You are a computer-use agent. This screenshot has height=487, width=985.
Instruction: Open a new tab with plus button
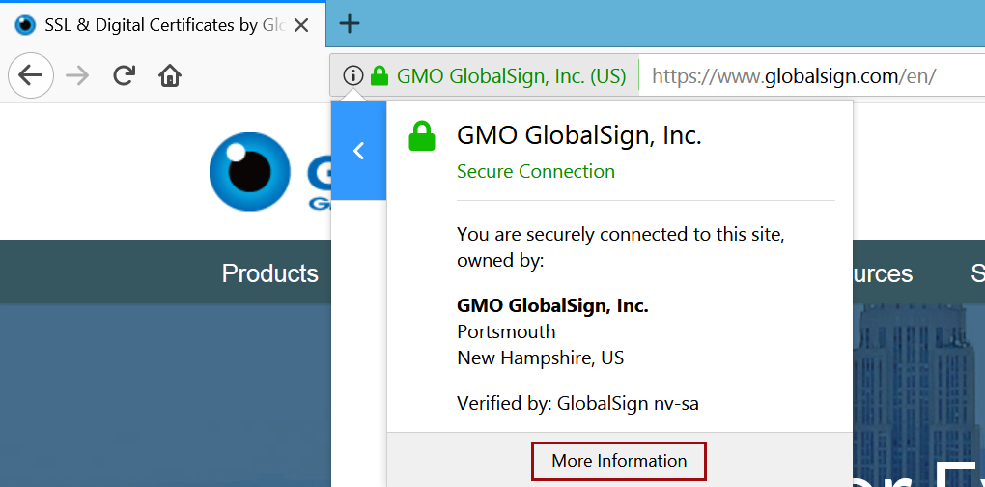click(x=350, y=23)
